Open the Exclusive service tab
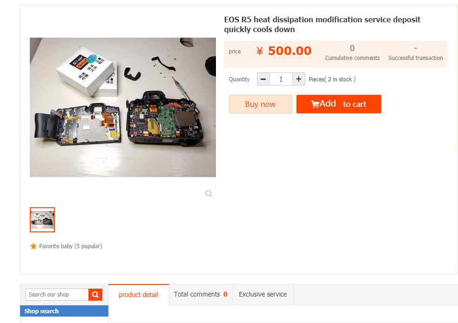 pos(263,294)
